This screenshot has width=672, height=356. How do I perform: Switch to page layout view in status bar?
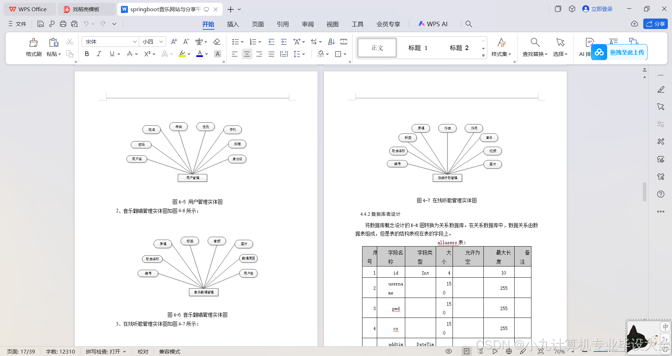pyautogui.click(x=467, y=351)
